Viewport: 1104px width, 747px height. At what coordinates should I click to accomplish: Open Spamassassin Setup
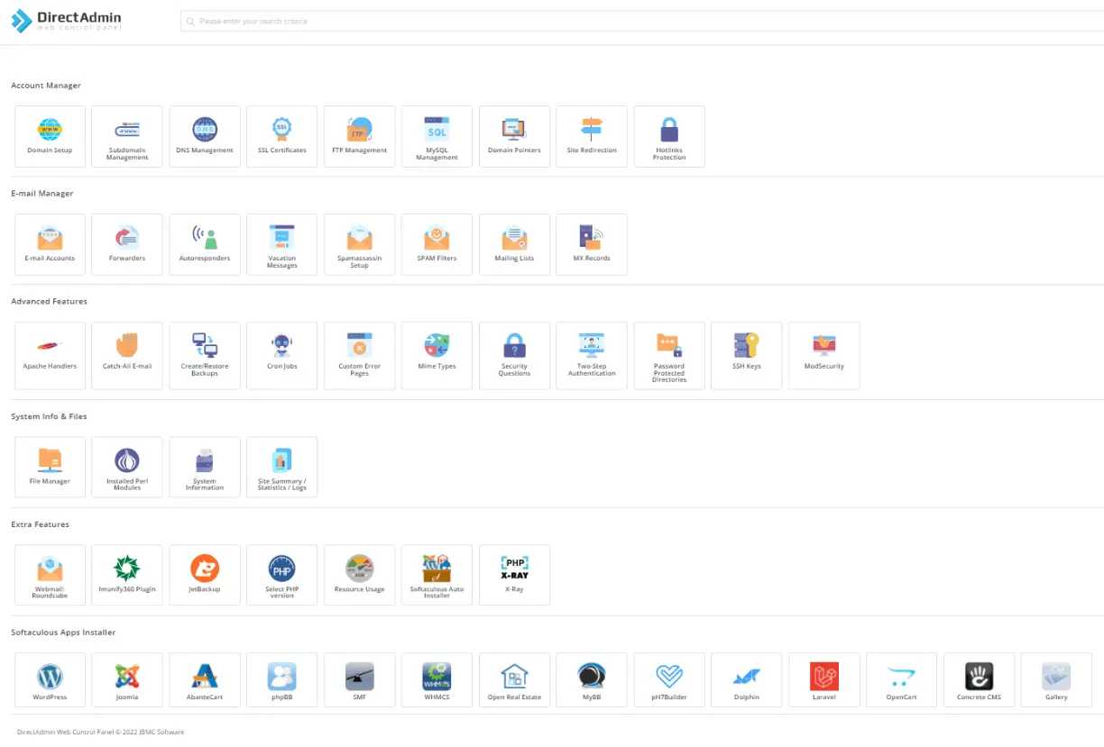coord(359,244)
